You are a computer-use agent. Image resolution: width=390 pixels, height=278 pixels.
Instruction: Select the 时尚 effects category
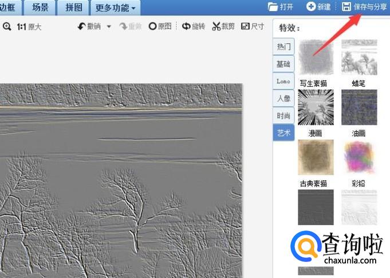pyautogui.click(x=283, y=116)
